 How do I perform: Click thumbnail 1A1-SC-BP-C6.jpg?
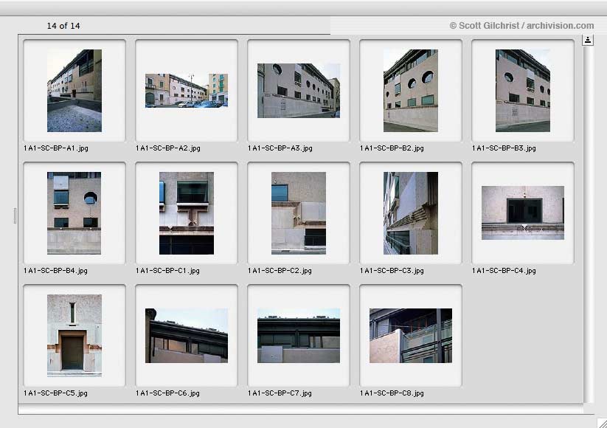tap(187, 336)
